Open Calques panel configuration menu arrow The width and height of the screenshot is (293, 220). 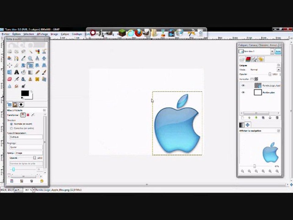(x=278, y=65)
